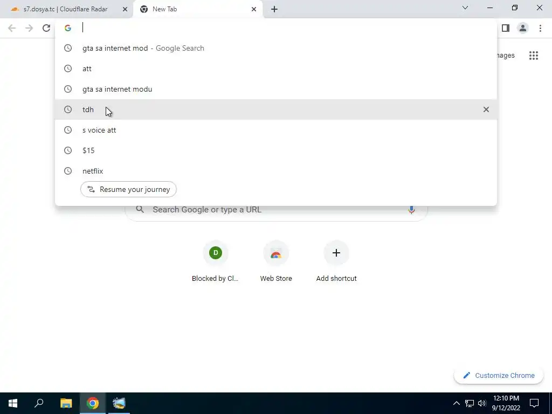Click clock icon beside 'gta sa internet mod'
Image resolution: width=552 pixels, height=414 pixels.
(68, 48)
